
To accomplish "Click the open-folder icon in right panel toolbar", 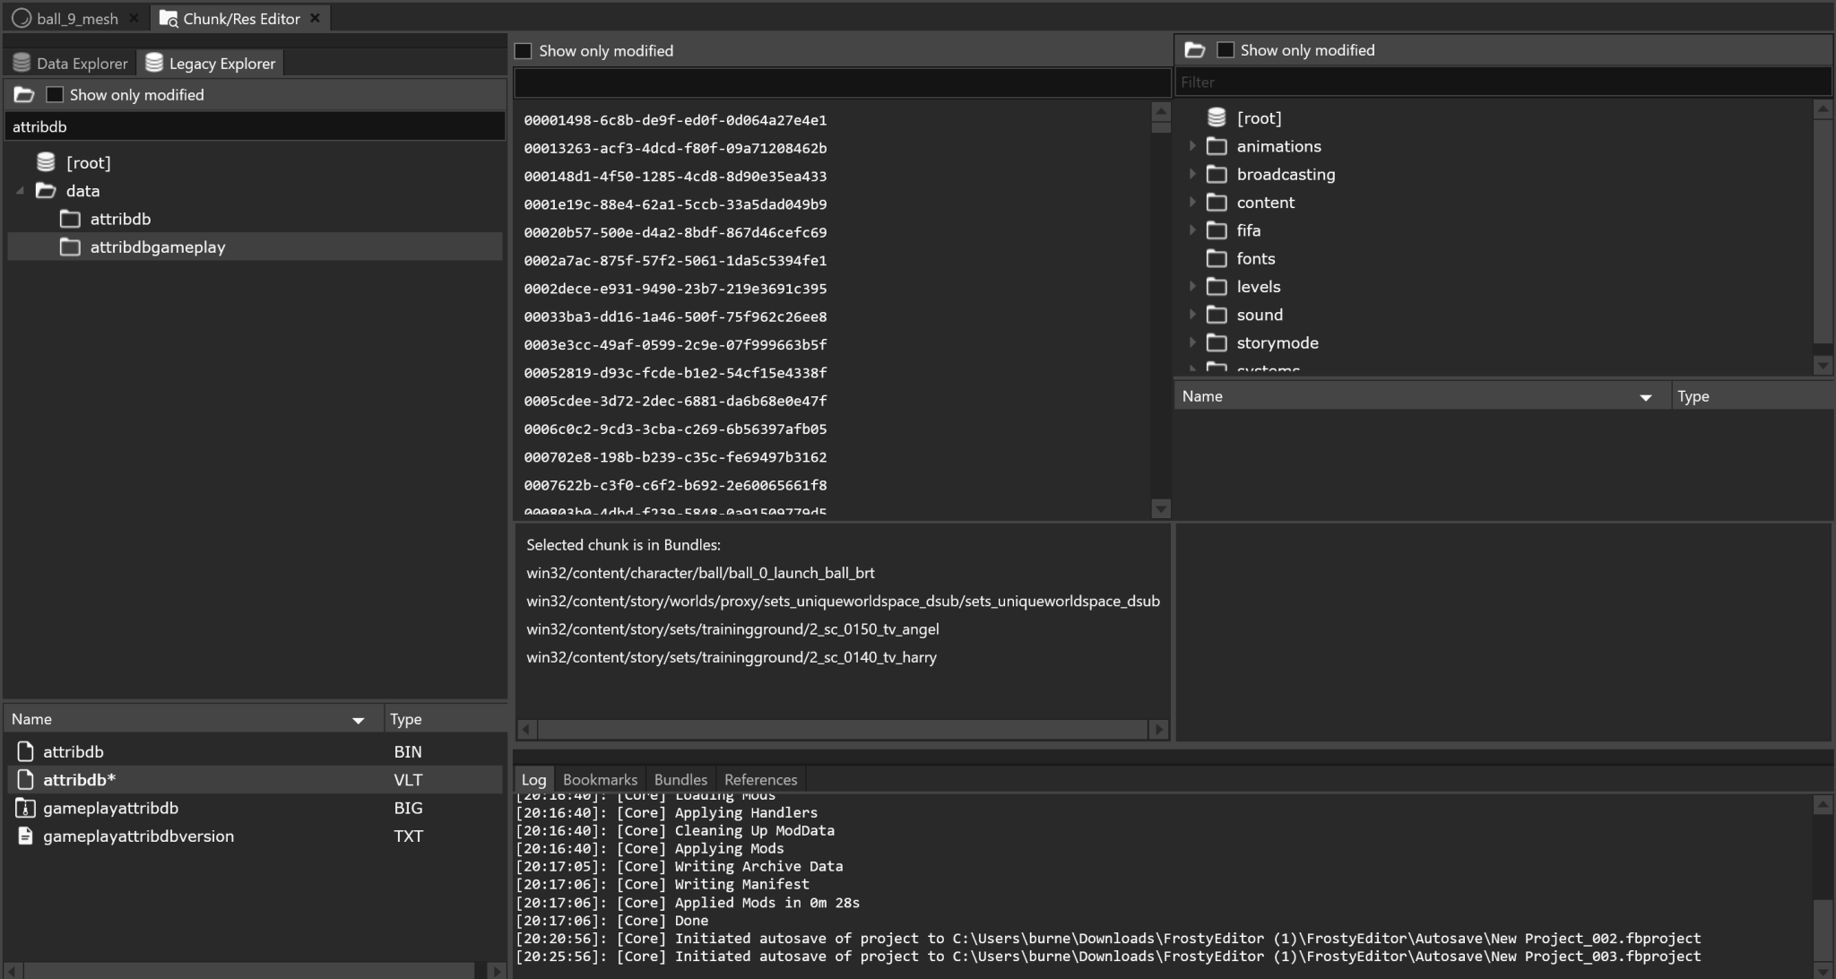I will point(1194,50).
